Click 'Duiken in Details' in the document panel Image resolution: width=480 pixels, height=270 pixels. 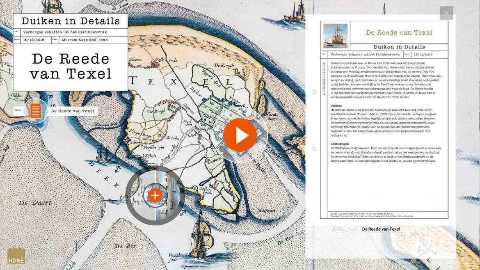[x=399, y=47]
